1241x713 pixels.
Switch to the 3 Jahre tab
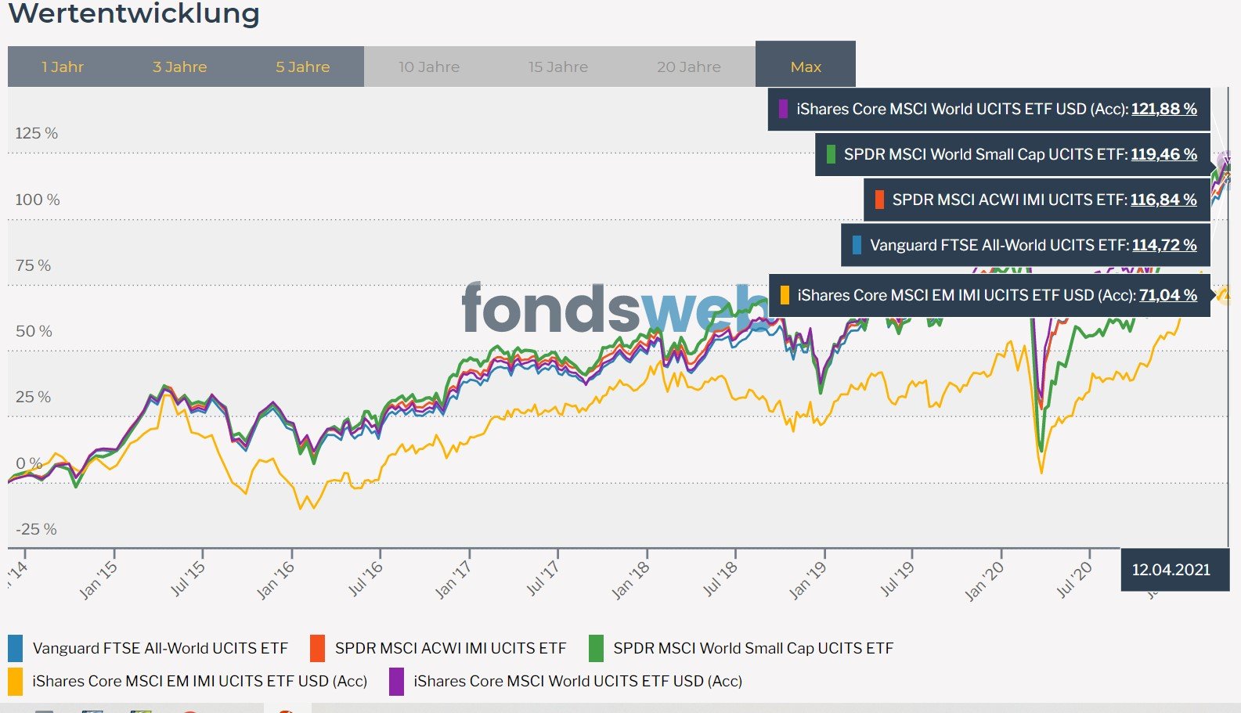[180, 67]
